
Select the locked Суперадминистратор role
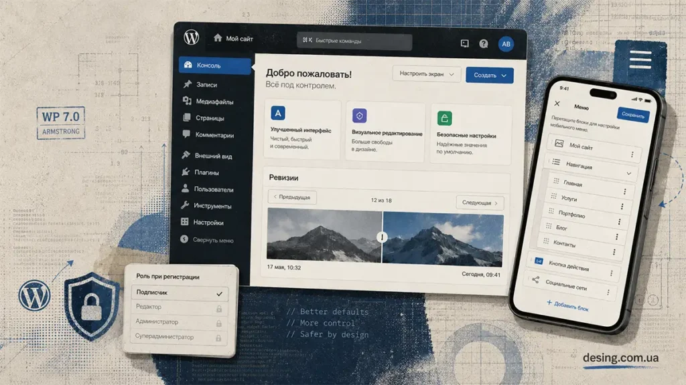[180, 337]
